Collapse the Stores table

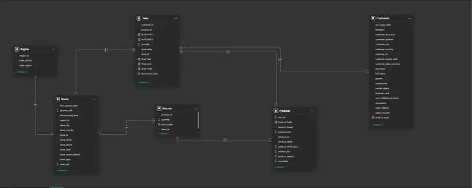pos(63,170)
